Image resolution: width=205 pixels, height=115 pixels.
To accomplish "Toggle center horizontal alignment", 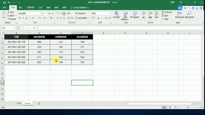I will 61,18.
